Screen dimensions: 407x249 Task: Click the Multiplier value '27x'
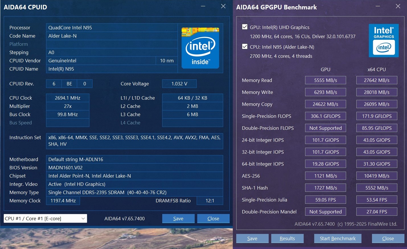click(x=68, y=106)
